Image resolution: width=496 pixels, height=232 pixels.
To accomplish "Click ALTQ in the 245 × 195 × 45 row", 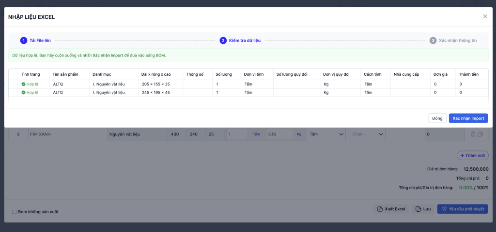I will [58, 93].
